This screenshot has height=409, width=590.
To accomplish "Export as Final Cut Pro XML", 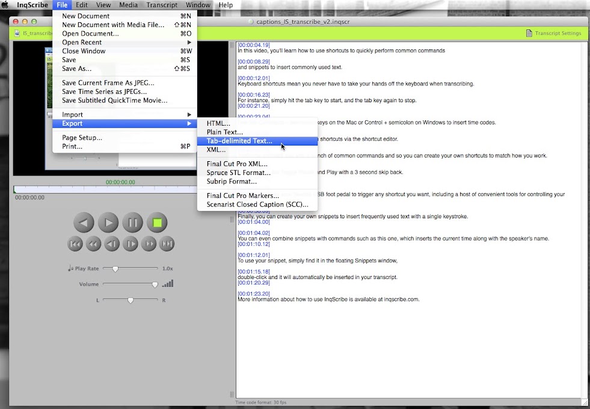I will (257, 164).
